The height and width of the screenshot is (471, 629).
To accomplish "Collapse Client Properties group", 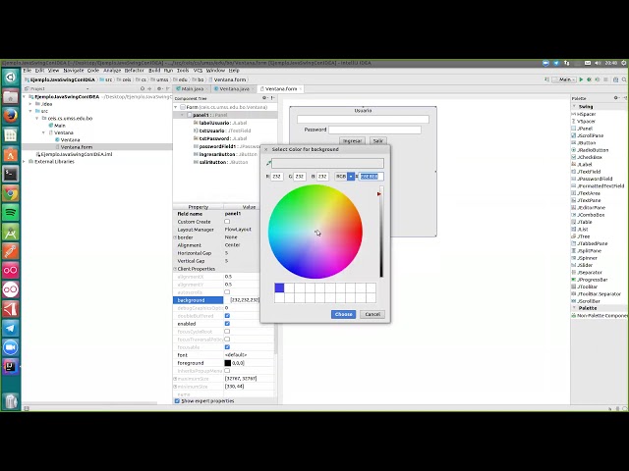I will tap(175, 269).
